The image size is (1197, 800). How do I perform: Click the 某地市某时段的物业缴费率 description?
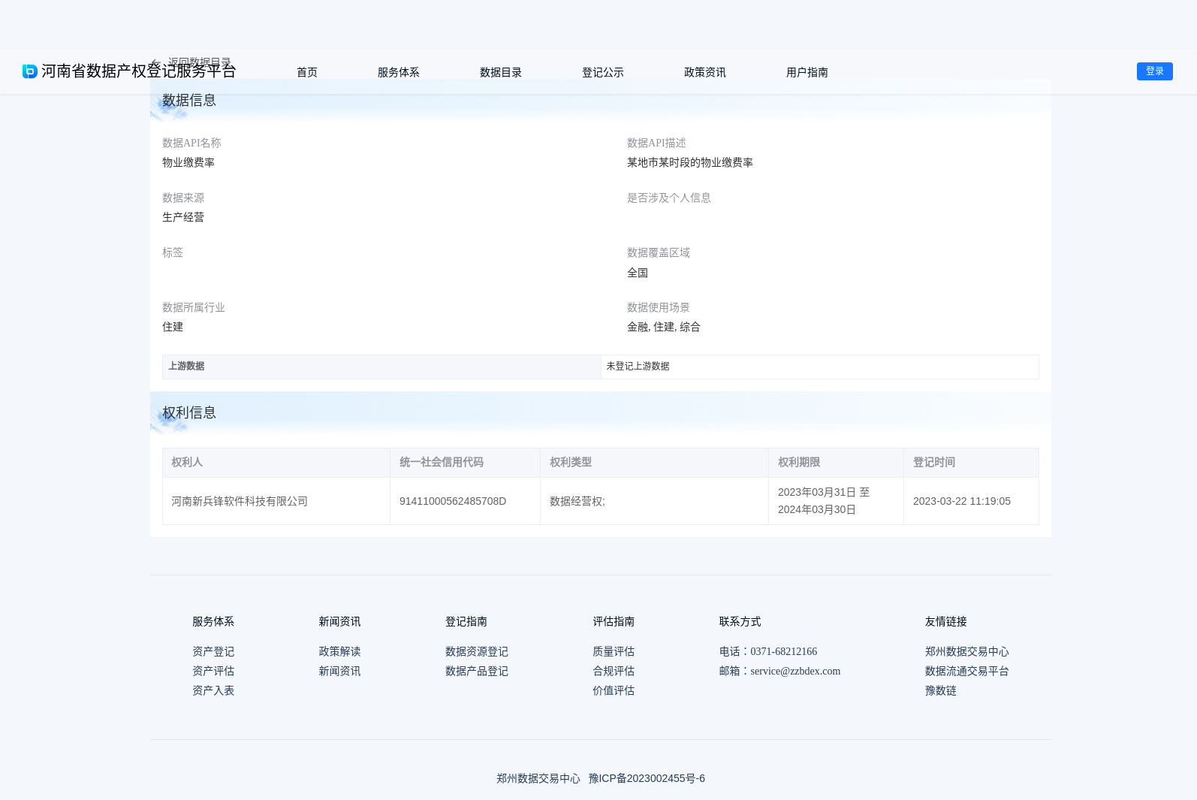tap(690, 162)
